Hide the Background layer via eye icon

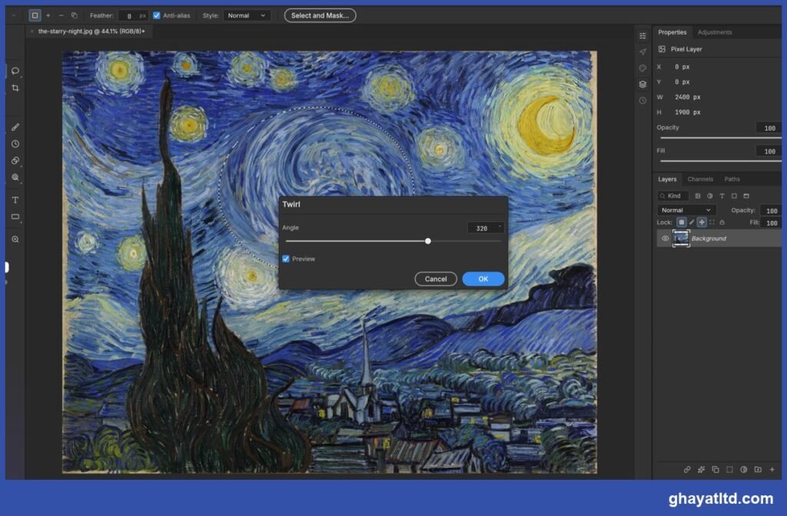[x=665, y=238]
